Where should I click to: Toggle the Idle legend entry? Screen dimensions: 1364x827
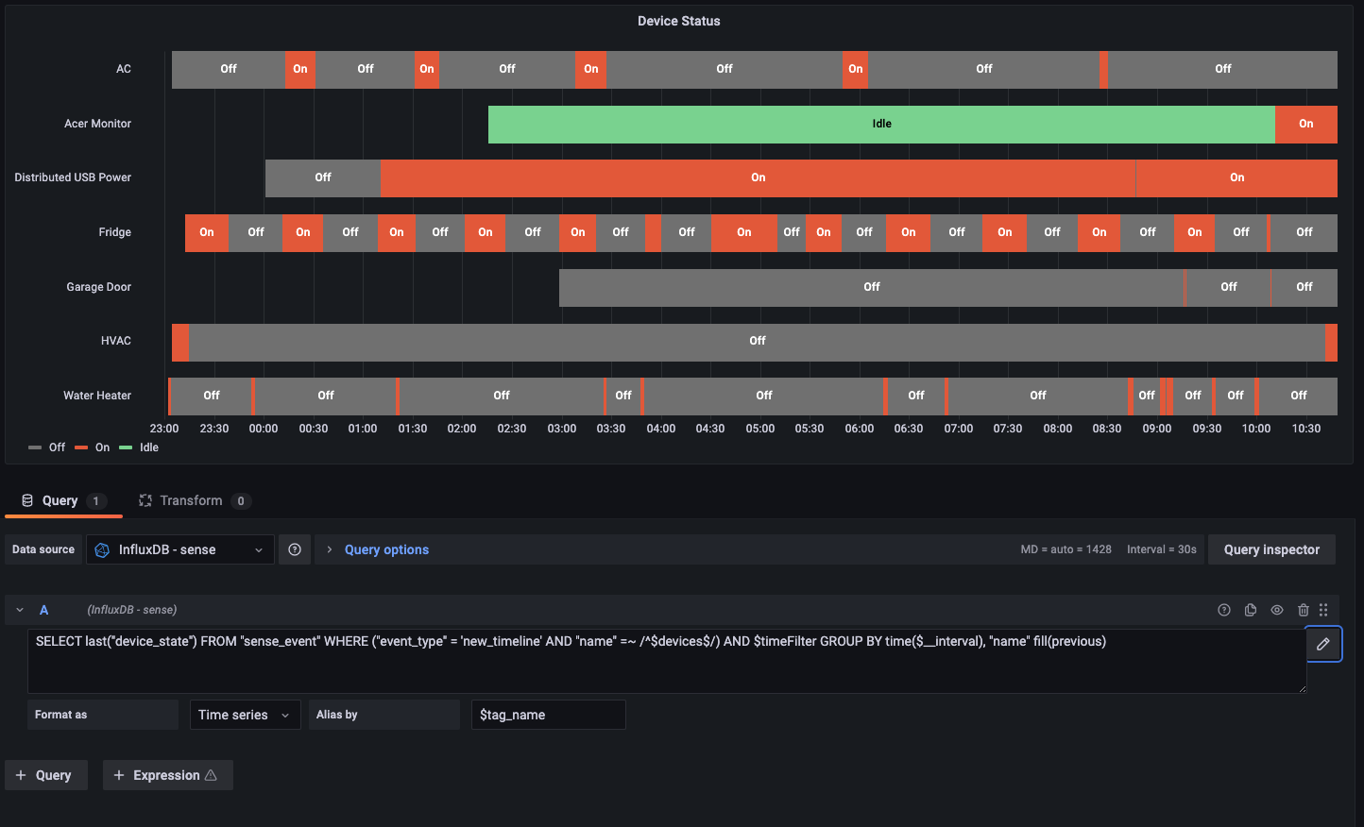click(149, 447)
